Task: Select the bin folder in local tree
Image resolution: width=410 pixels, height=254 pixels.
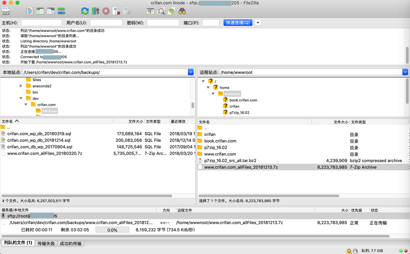Action: pyautogui.click(x=35, y=92)
